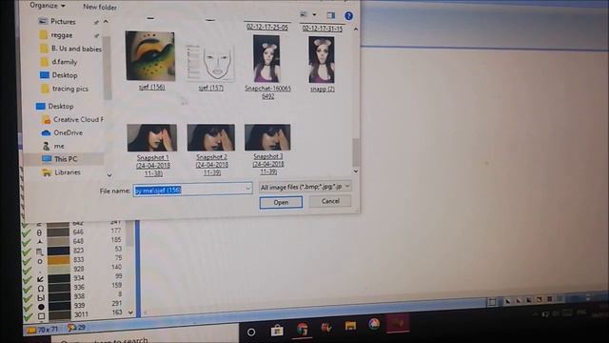The height and width of the screenshot is (343, 609).
Task: Click the navigation pane scroll-up arrow
Action: pos(106,22)
